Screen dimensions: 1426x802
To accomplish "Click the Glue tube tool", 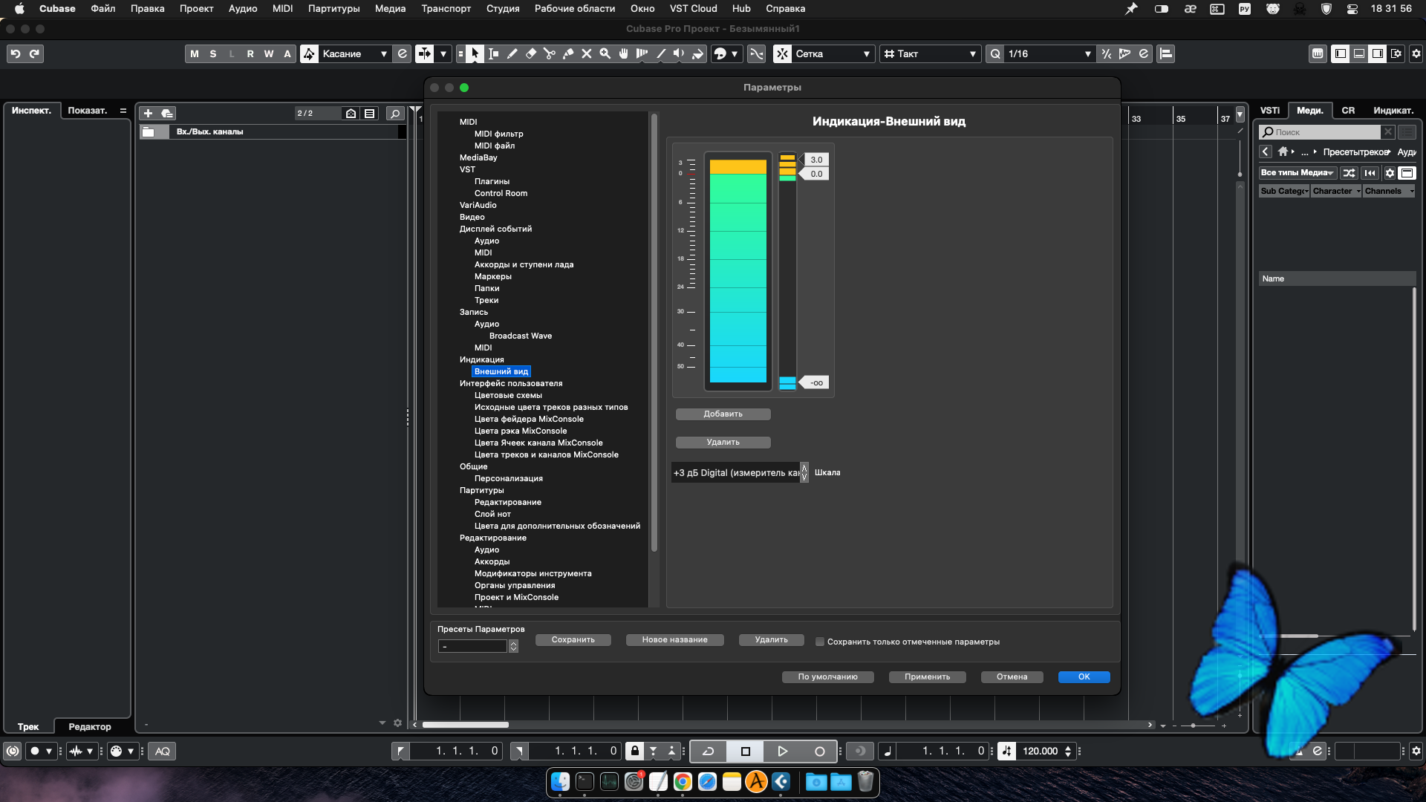I will [x=568, y=53].
